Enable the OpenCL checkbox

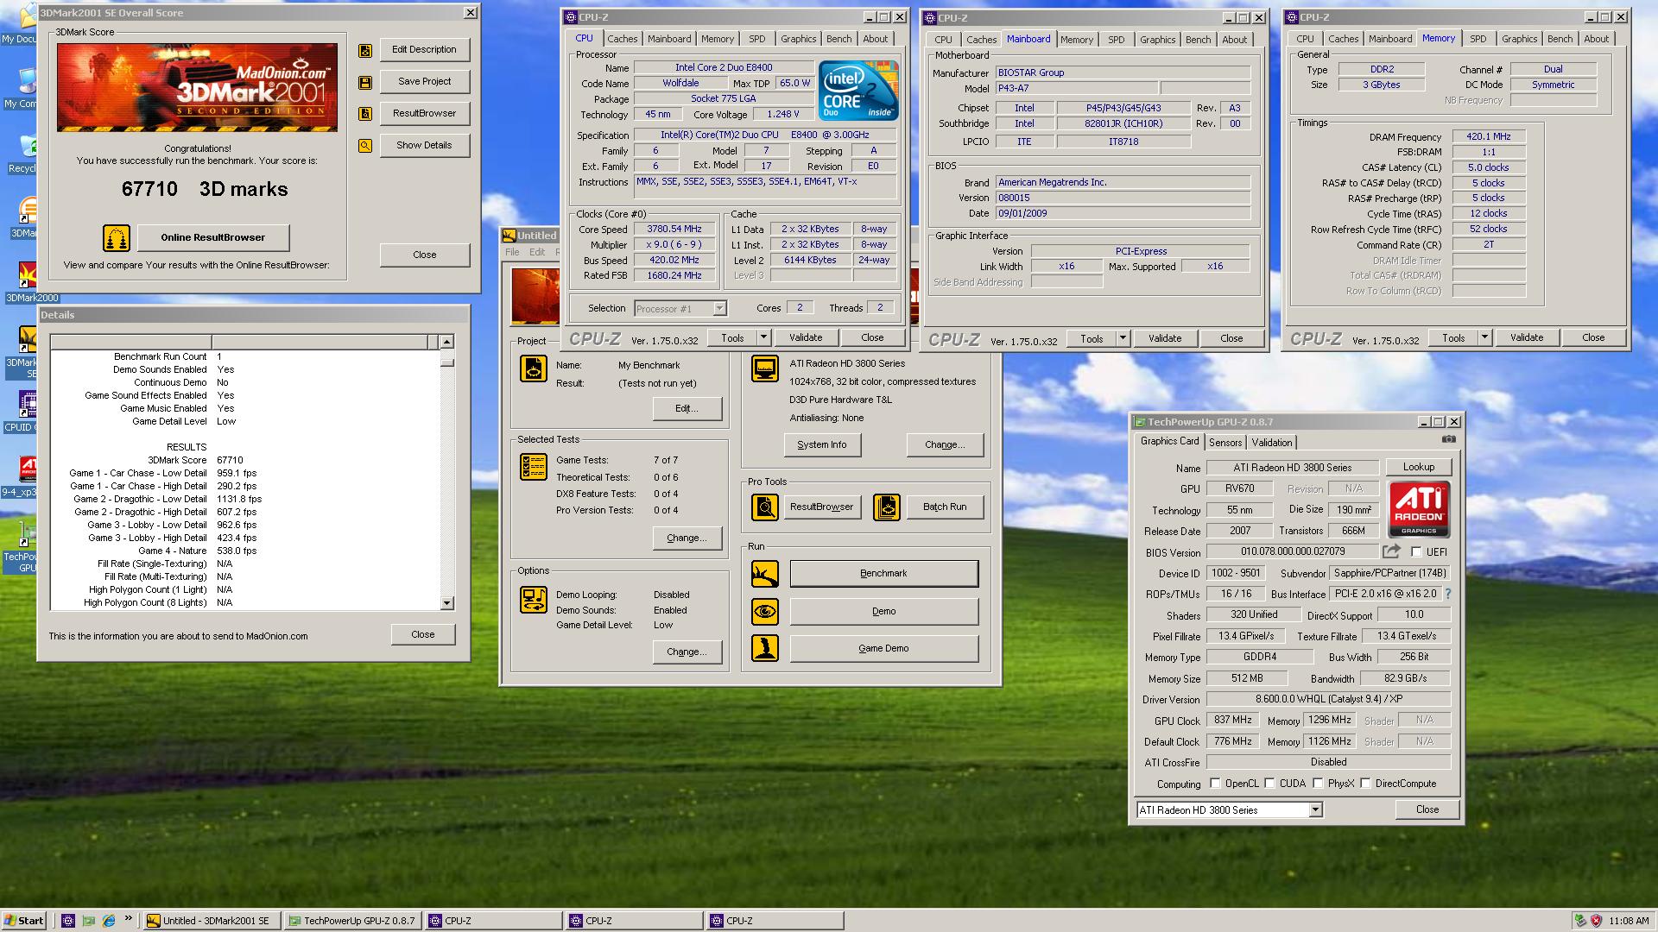pyautogui.click(x=1215, y=784)
